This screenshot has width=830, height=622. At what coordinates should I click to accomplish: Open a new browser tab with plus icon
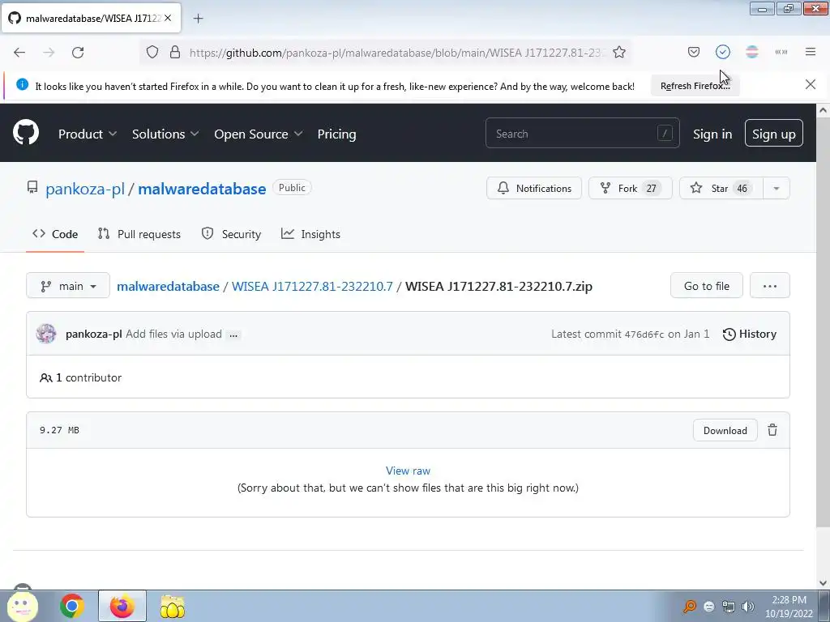(x=198, y=19)
